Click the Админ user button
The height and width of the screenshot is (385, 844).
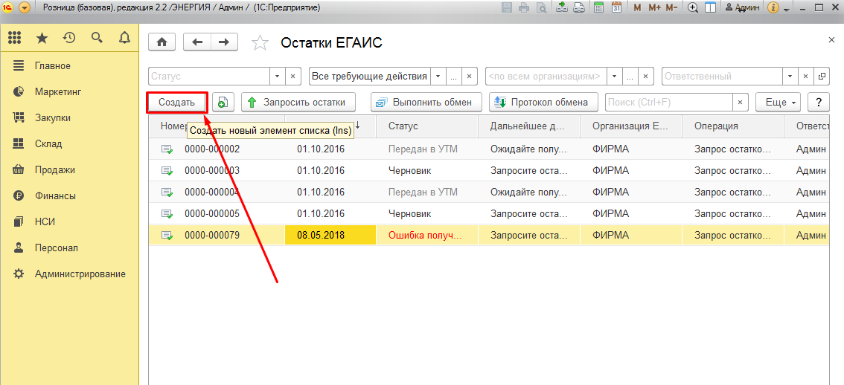pos(743,7)
